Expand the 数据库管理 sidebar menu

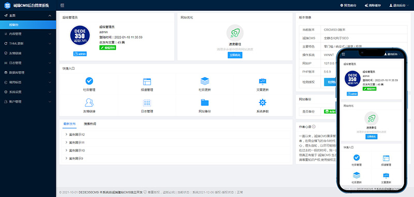click(28, 72)
